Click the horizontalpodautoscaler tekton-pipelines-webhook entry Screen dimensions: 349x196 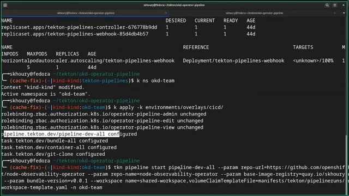(88, 60)
